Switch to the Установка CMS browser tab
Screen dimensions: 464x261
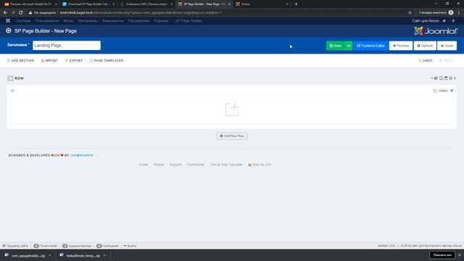(x=146, y=4)
